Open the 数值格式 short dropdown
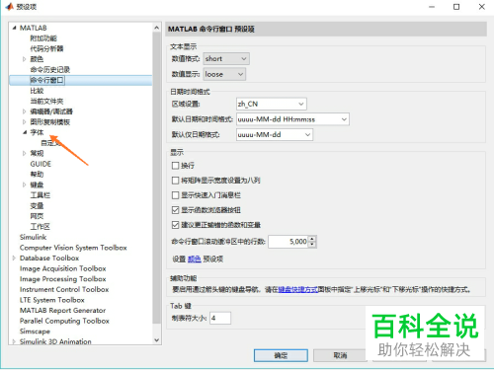The width and height of the screenshot is (494, 370). 226,59
